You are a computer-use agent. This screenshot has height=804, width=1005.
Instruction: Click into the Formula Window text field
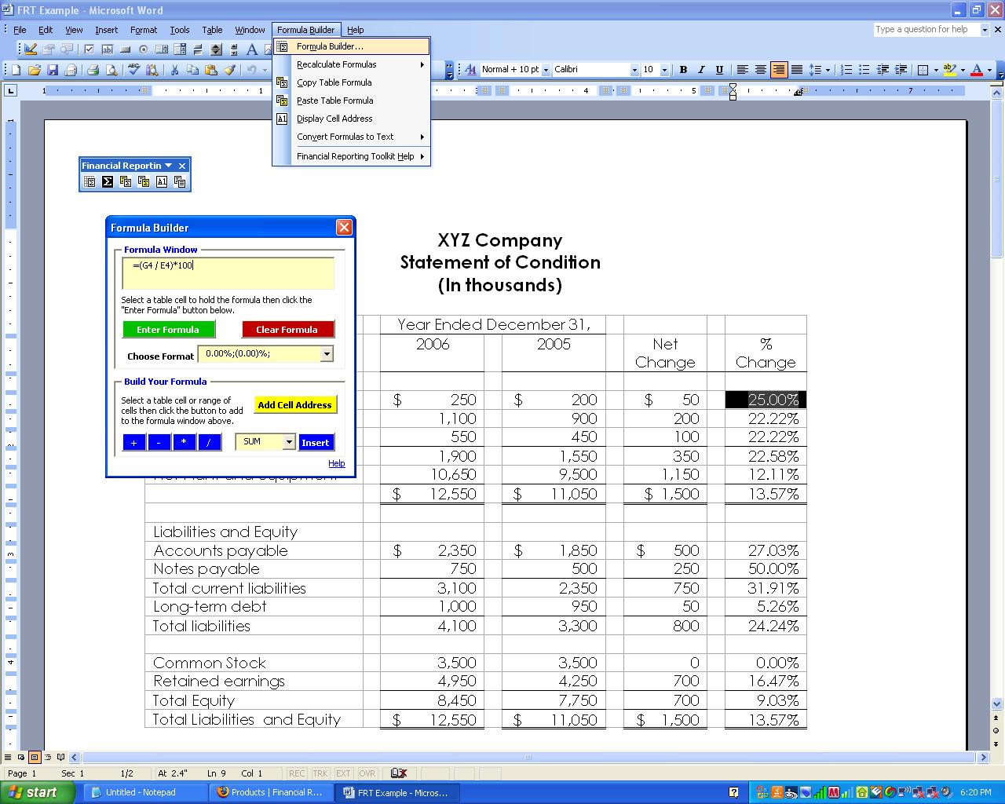pos(228,273)
